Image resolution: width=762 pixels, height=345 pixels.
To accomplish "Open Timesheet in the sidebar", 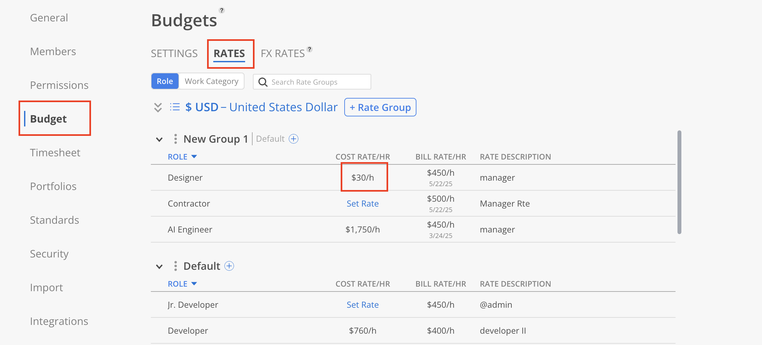I will (x=55, y=153).
